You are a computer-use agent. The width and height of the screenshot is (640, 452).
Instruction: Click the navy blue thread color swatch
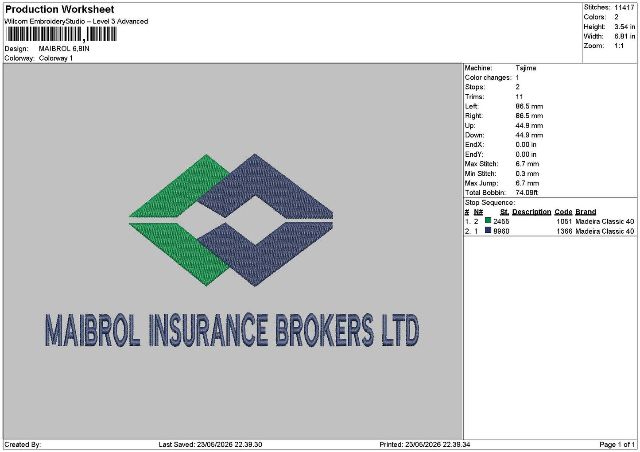488,230
